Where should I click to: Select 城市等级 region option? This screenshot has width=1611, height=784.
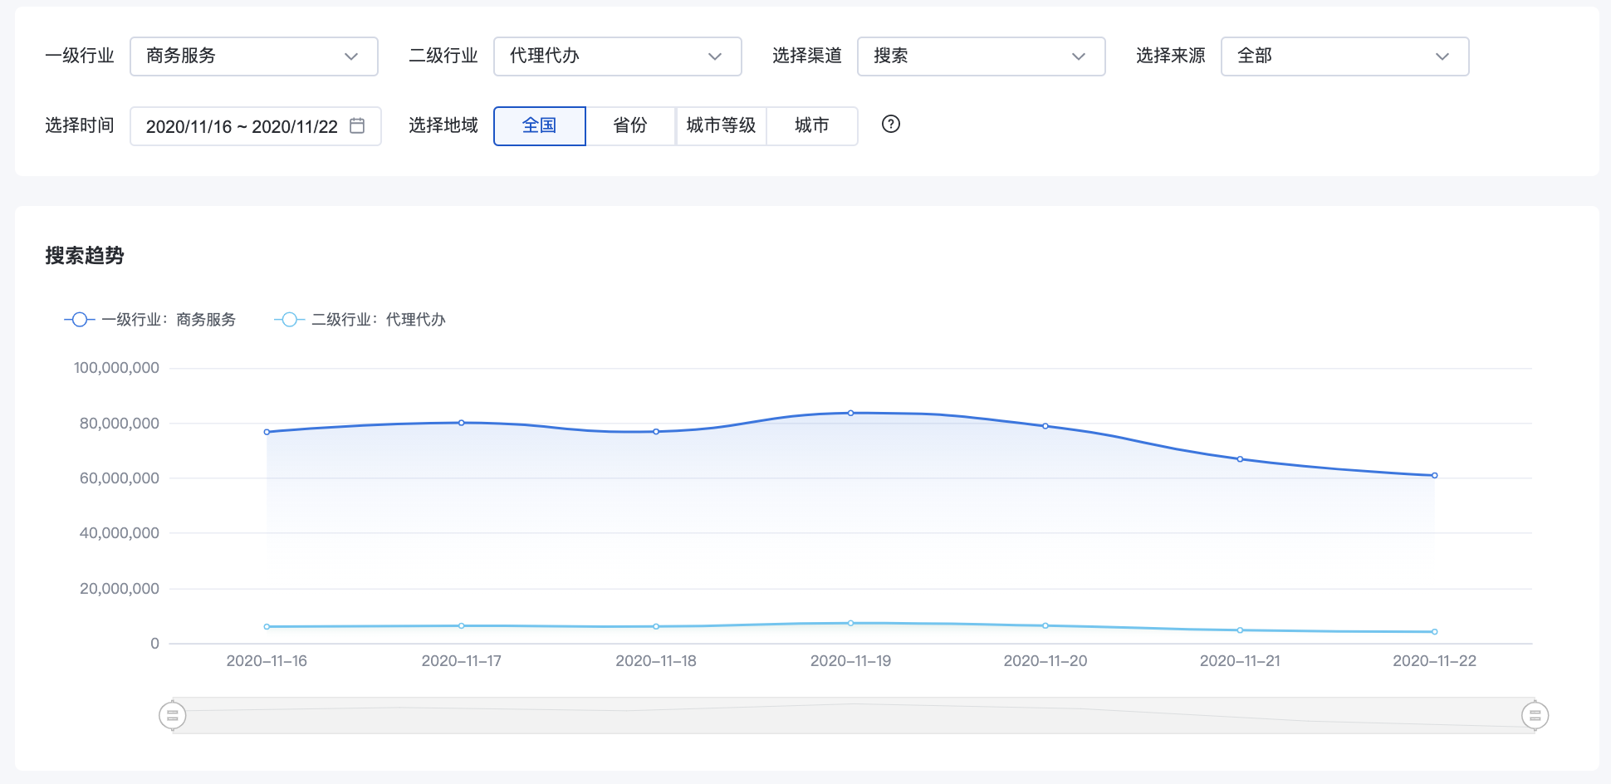721,125
